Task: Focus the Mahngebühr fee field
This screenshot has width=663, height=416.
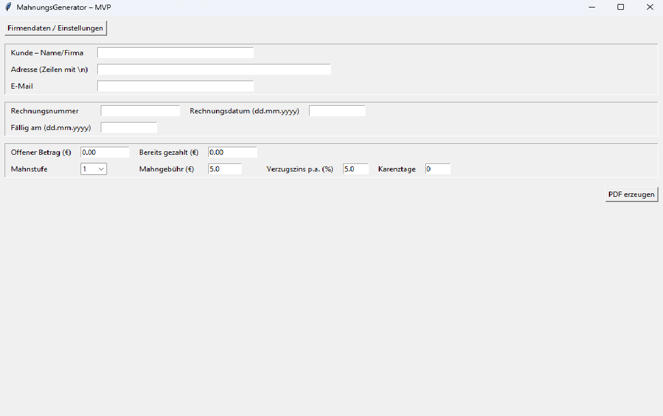Action: click(x=224, y=169)
